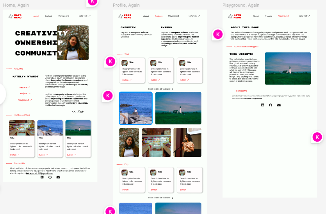The width and height of the screenshot is (326, 214).
Task: Click LinkedIn icon in Playground frame footer
Action: click(x=263, y=105)
